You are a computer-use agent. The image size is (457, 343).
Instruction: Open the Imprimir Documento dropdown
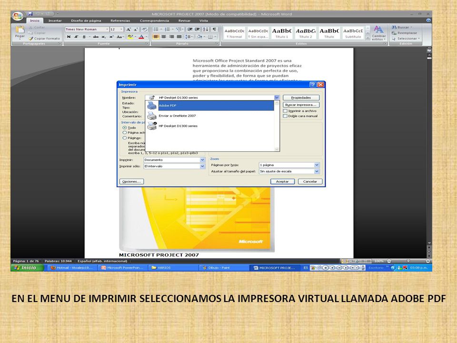click(x=202, y=160)
